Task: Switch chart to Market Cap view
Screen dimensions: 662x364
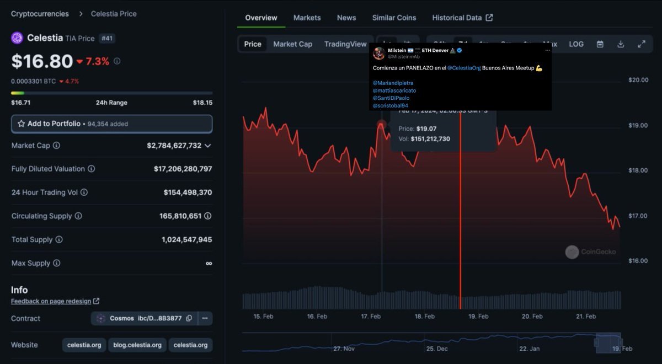Action: tap(292, 44)
